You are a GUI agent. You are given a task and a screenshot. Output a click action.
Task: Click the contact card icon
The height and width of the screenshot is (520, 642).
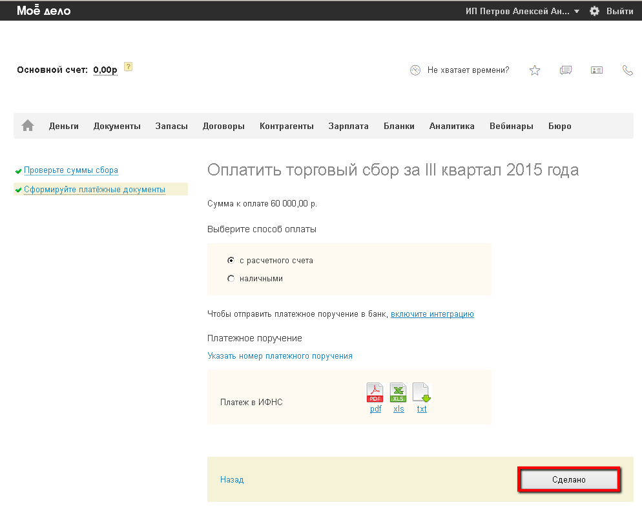coord(597,70)
